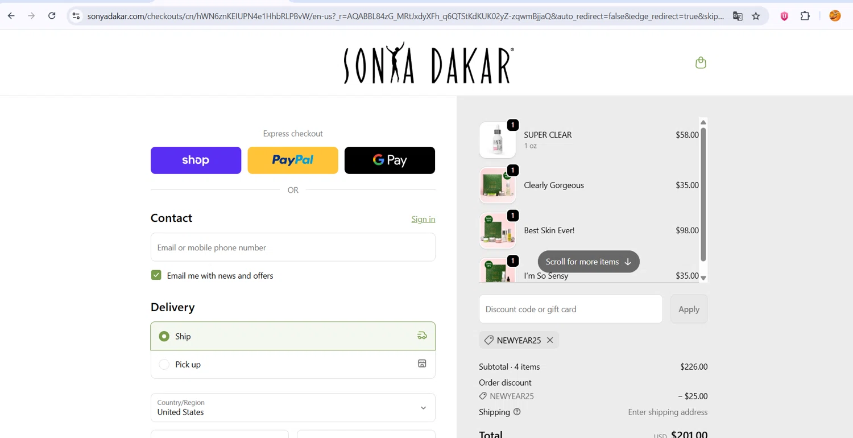This screenshot has width=853, height=438.
Task: Pay with Shop Pay
Action: pos(196,160)
